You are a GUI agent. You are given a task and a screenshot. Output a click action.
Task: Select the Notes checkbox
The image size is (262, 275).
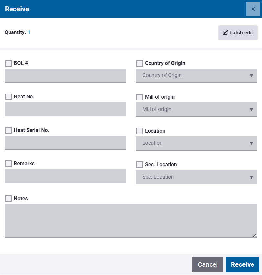[9, 199]
